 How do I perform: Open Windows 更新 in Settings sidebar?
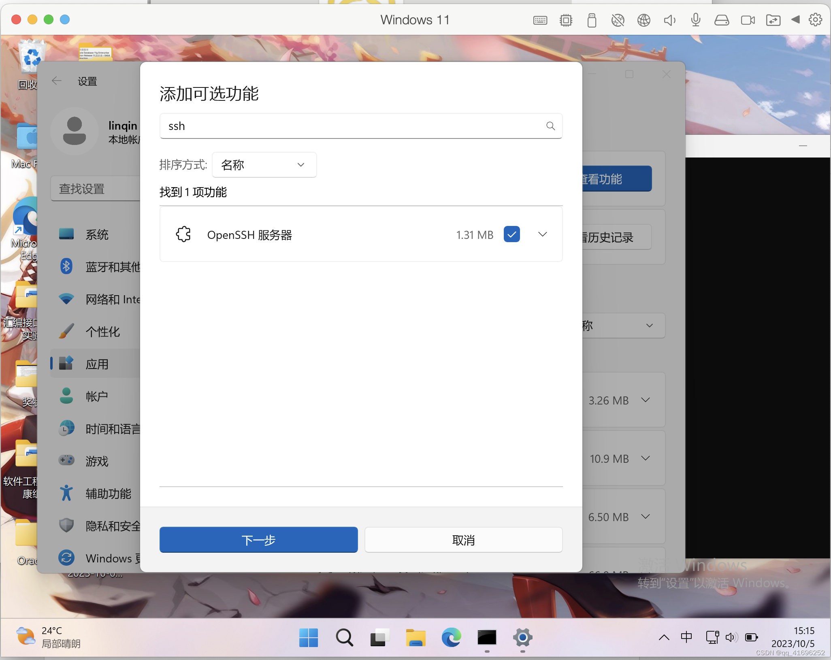click(95, 558)
